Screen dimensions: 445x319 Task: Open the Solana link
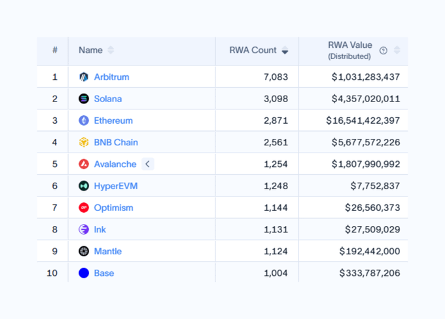[x=108, y=99]
